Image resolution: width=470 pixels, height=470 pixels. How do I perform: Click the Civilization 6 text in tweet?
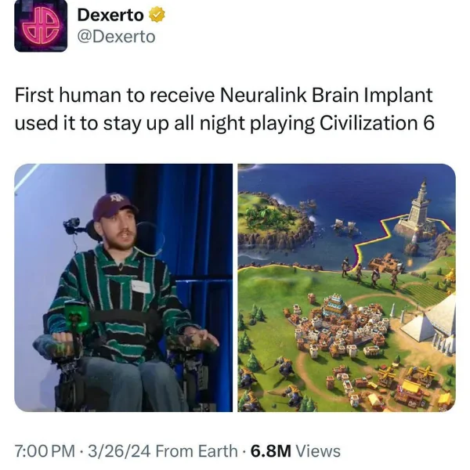pyautogui.click(x=377, y=123)
